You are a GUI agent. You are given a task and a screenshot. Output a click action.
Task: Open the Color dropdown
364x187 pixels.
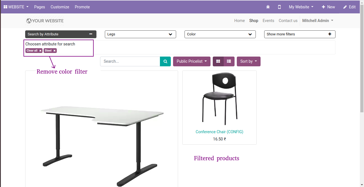[220, 34]
